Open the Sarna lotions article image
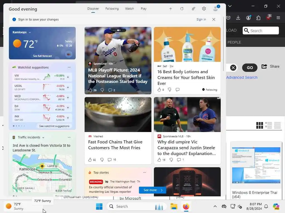The width and height of the screenshot is (285, 213). point(187,44)
